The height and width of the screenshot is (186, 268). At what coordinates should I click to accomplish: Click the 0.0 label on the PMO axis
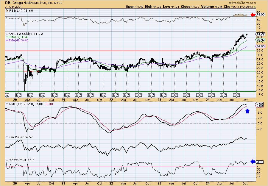point(260,124)
